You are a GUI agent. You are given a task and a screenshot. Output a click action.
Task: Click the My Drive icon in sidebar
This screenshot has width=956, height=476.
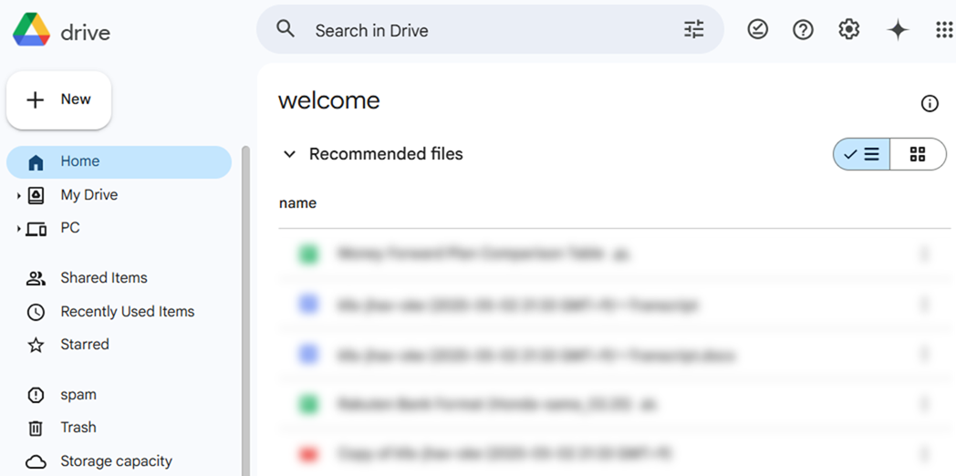[36, 196]
